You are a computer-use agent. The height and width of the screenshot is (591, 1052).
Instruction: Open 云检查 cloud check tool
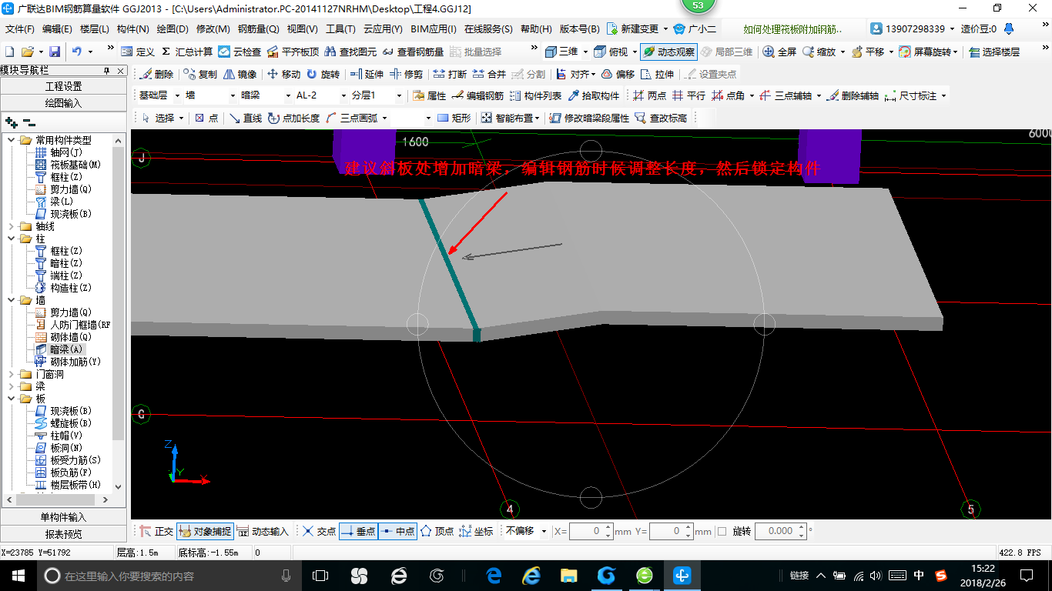coord(240,52)
